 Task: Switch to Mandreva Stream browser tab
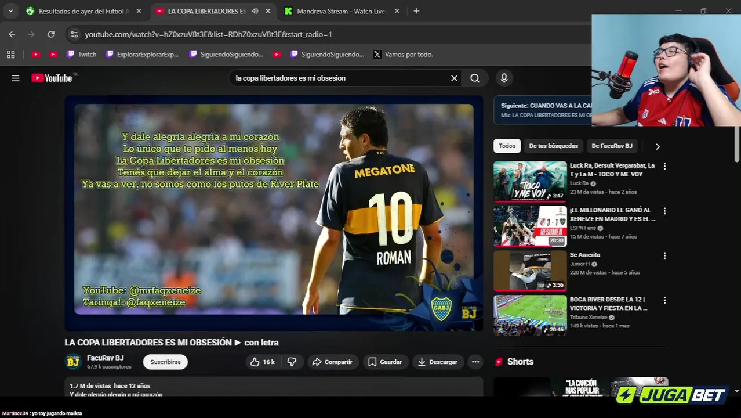click(341, 11)
